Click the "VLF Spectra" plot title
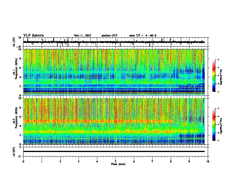This screenshot has height=181, width=234. tap(33, 35)
